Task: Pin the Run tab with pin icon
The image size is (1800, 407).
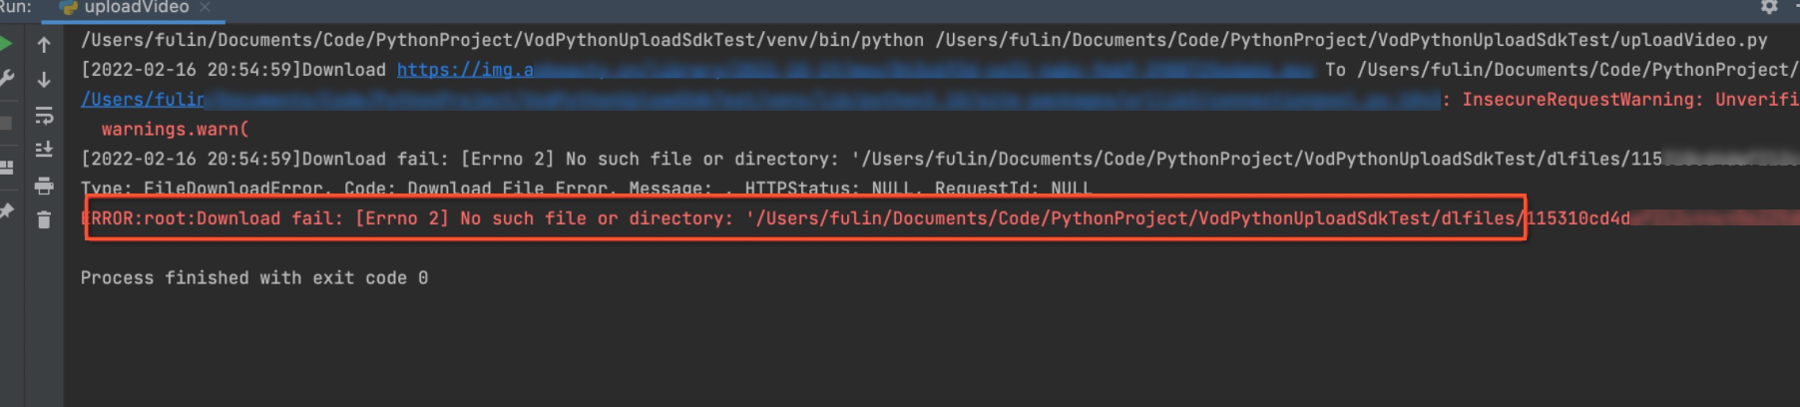Action: tap(6, 210)
